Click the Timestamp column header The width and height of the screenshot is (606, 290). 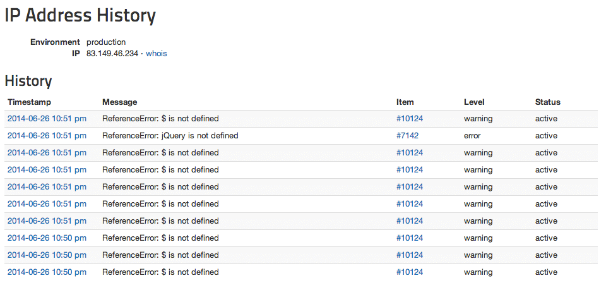point(29,102)
